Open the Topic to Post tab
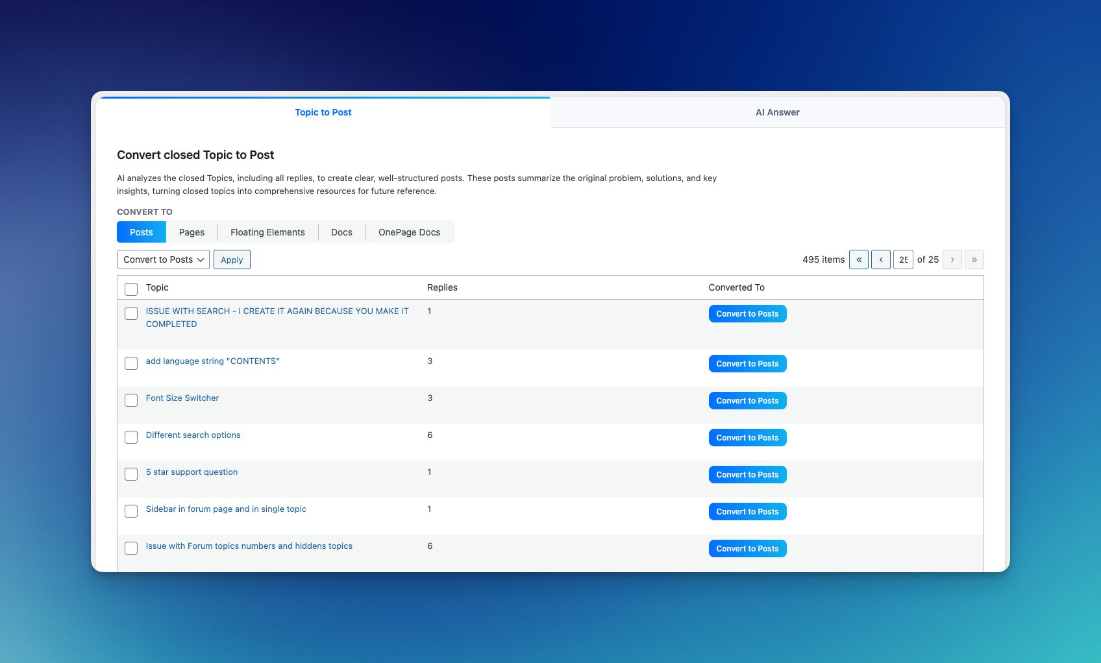Screen dimensions: 1101x663 [x=323, y=112]
